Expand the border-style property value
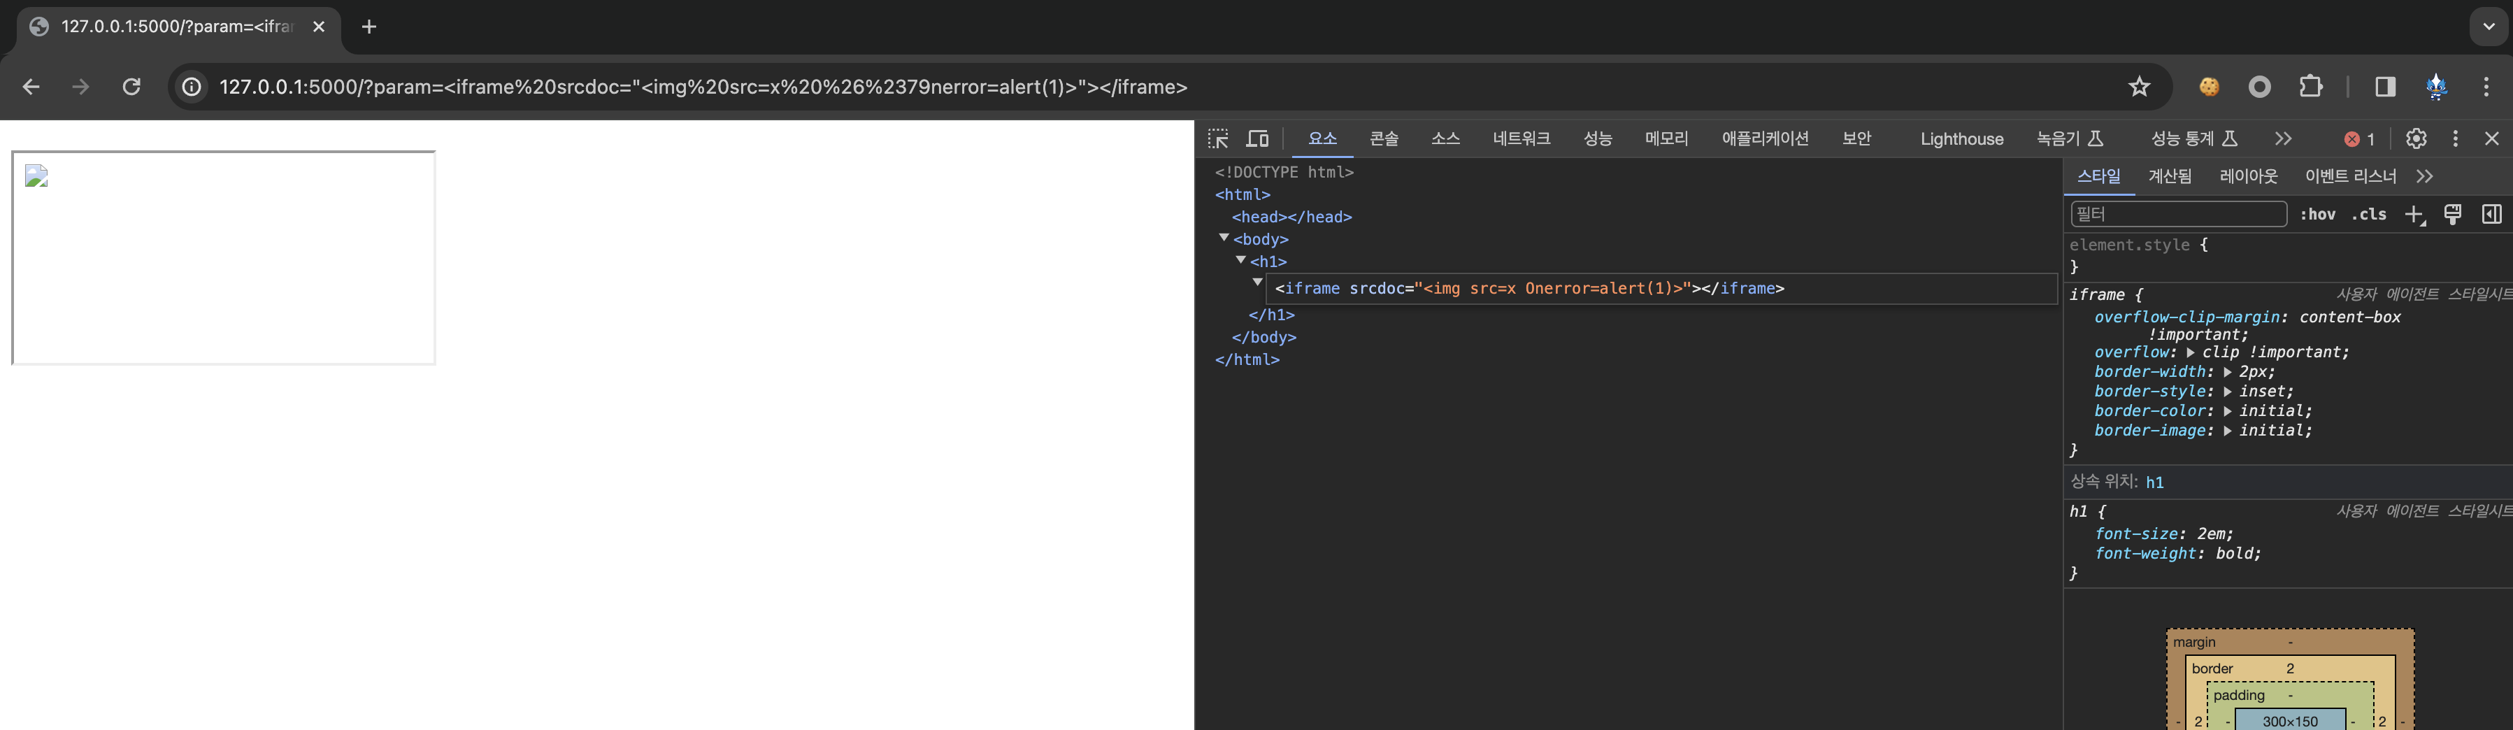Screen dimensions: 2513x730 pos(2227,392)
